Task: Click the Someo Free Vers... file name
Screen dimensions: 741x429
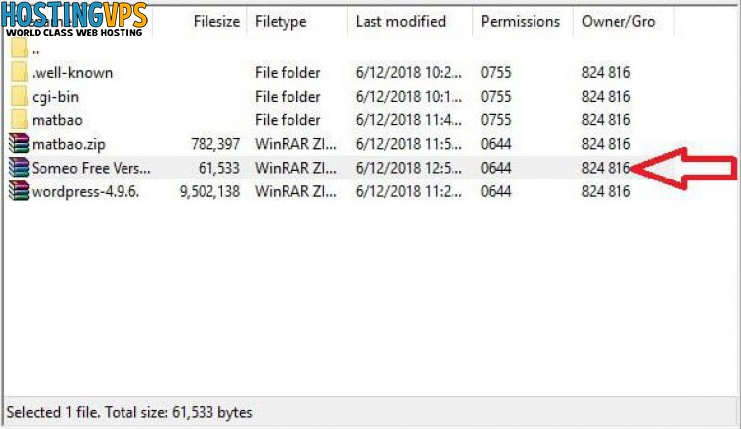Action: point(91,168)
